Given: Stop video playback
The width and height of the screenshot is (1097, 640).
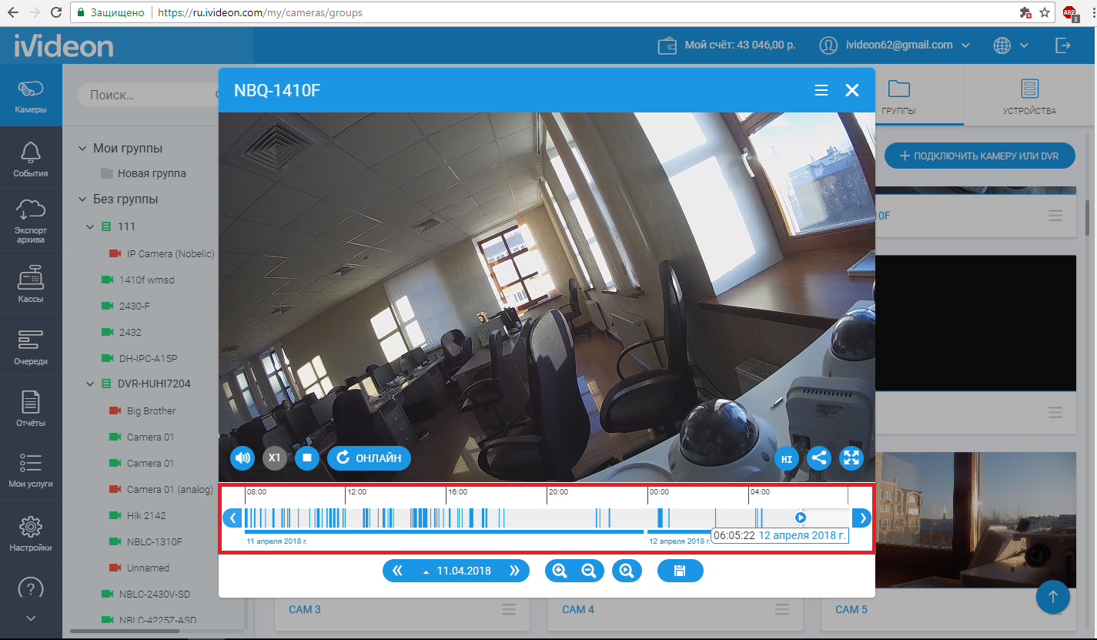Looking at the screenshot, I should [x=307, y=458].
